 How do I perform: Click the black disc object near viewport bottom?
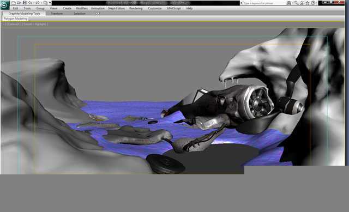[166, 164]
